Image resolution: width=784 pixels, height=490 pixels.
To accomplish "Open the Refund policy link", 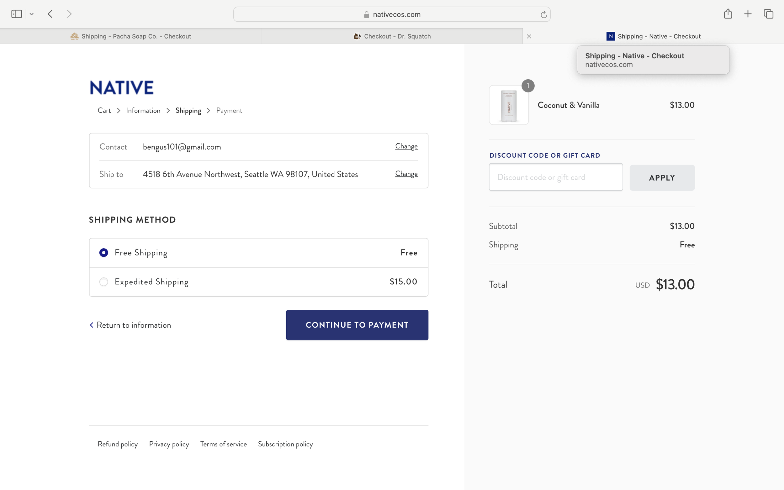I will coord(117,444).
